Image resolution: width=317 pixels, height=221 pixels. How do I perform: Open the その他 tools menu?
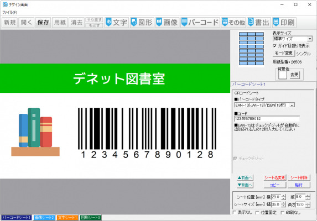coord(233,22)
